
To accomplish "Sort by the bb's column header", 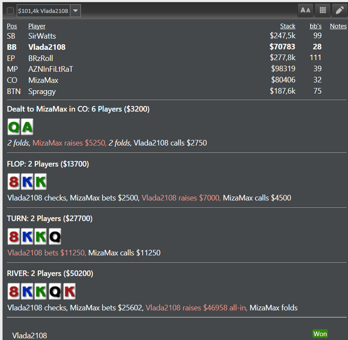I will pyautogui.click(x=316, y=26).
